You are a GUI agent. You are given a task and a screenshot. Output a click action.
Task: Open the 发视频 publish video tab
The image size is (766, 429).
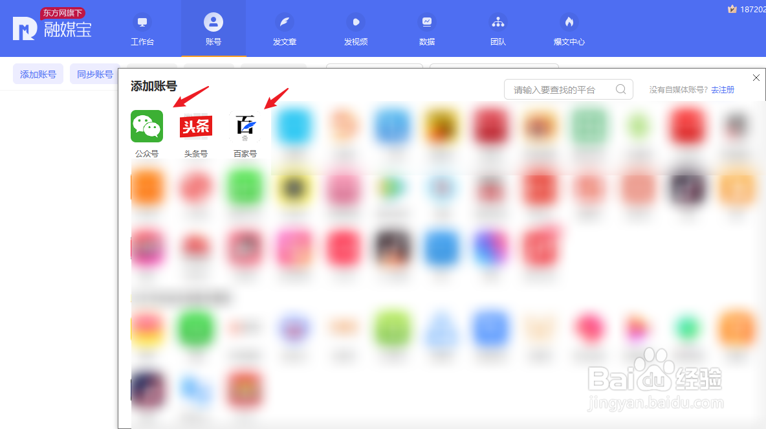[x=356, y=30]
